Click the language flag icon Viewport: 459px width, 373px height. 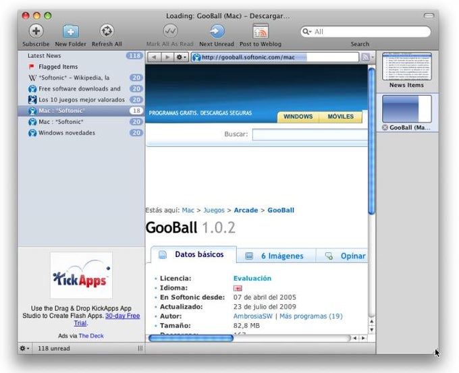238,289
